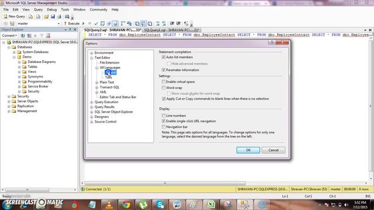This screenshot has width=374, height=210.
Task: Open Chrome from the taskbar
Action: click(x=126, y=205)
